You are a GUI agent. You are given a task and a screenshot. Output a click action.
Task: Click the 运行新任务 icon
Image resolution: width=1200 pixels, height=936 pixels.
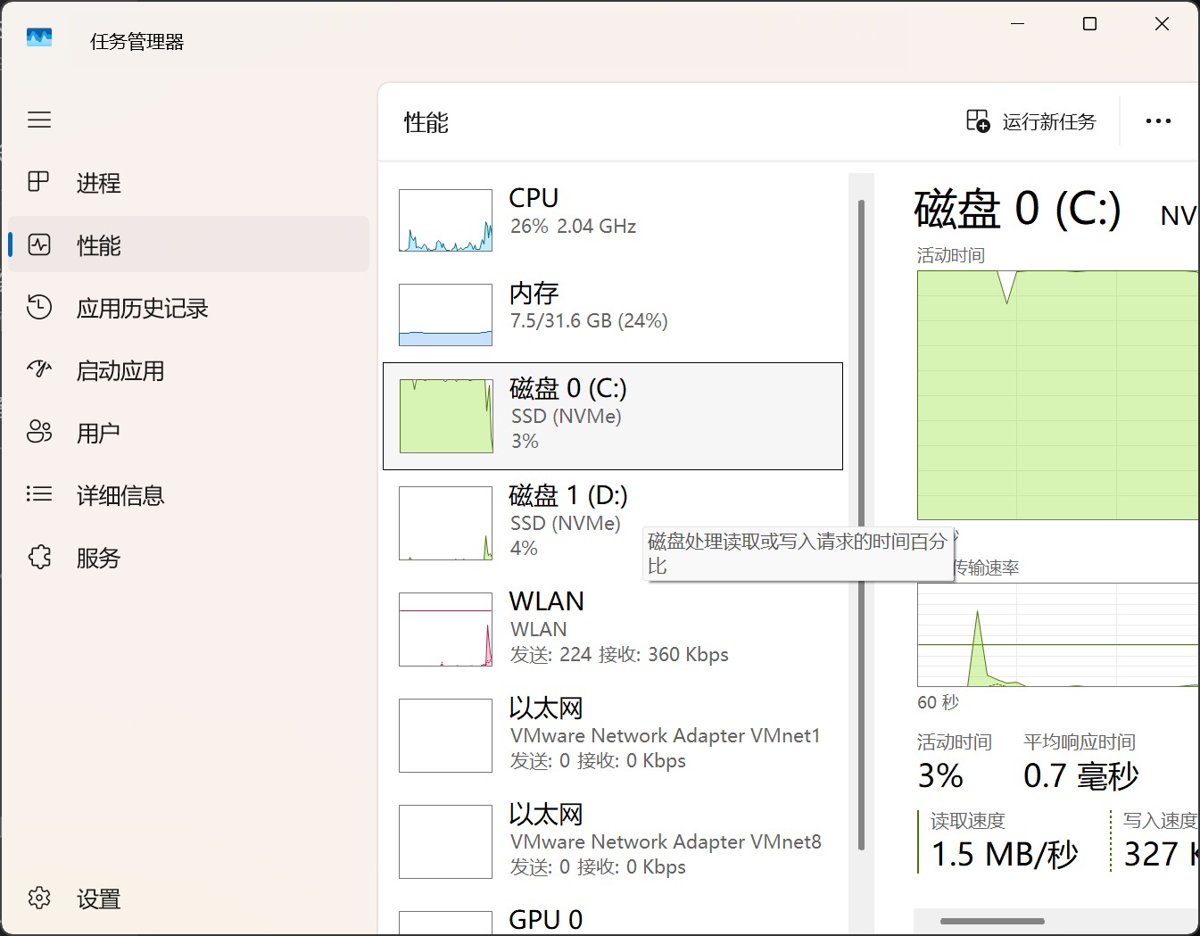(979, 121)
